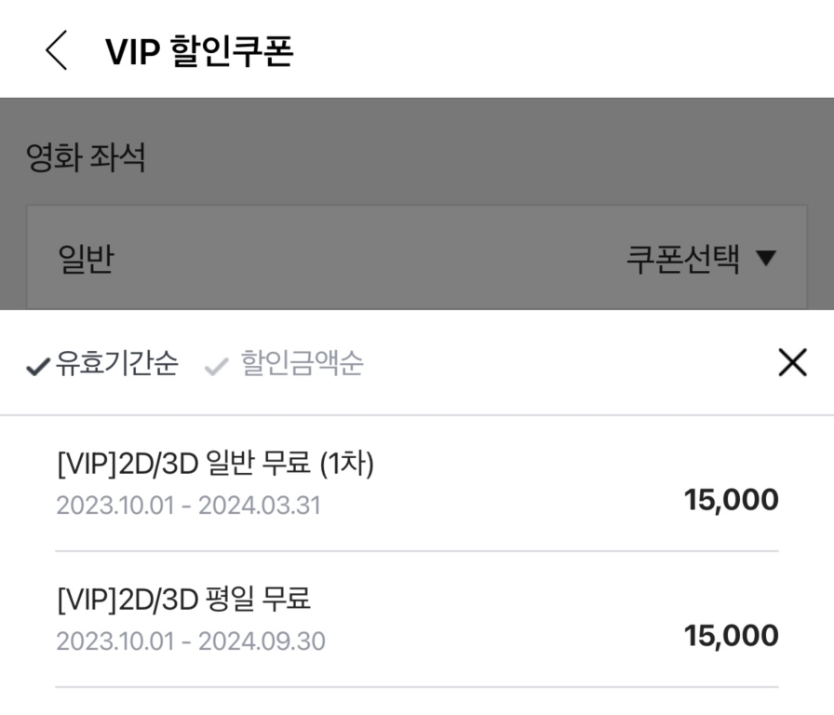Open the 쿠폰선택 dropdown

(x=700, y=260)
